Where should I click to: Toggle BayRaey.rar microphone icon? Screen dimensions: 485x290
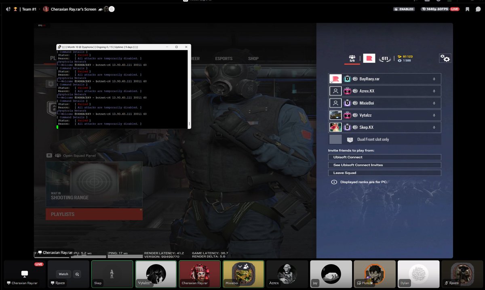[x=434, y=79]
